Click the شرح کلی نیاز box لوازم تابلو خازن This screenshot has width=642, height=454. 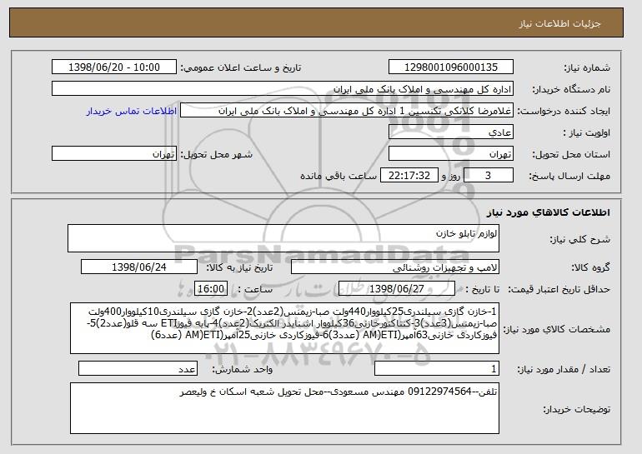point(283,238)
